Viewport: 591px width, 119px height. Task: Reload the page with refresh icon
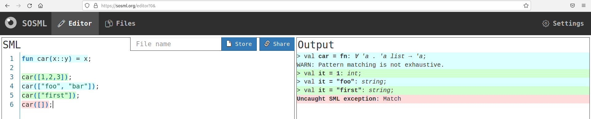[30, 6]
